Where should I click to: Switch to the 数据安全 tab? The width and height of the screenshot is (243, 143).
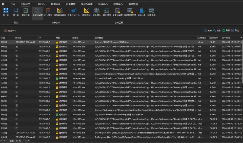(x=55, y=4)
